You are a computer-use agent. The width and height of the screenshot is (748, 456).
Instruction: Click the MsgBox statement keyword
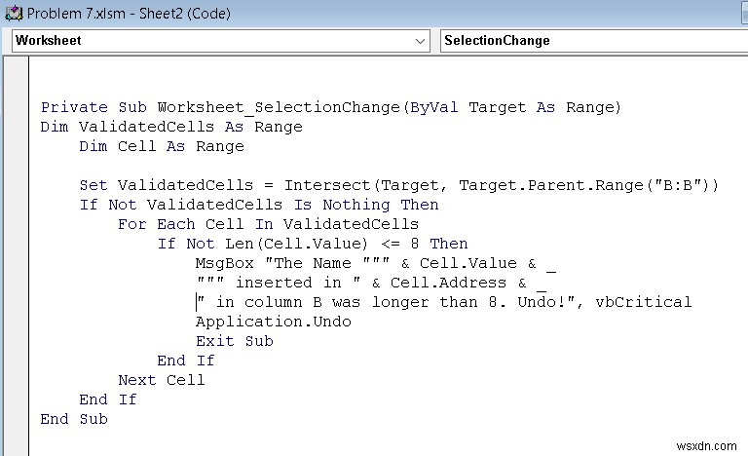[225, 264]
